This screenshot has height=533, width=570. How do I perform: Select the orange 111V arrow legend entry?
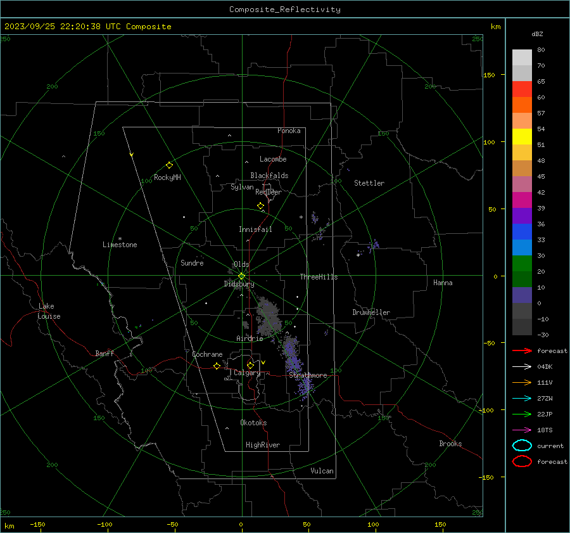[x=522, y=382]
